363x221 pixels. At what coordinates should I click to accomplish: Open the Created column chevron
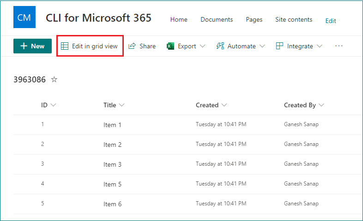[x=224, y=105]
